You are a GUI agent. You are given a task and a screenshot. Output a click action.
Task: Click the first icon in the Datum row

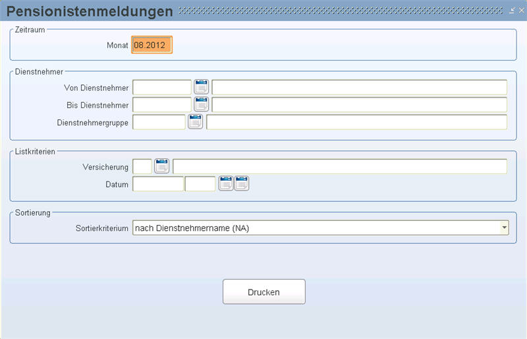click(226, 183)
